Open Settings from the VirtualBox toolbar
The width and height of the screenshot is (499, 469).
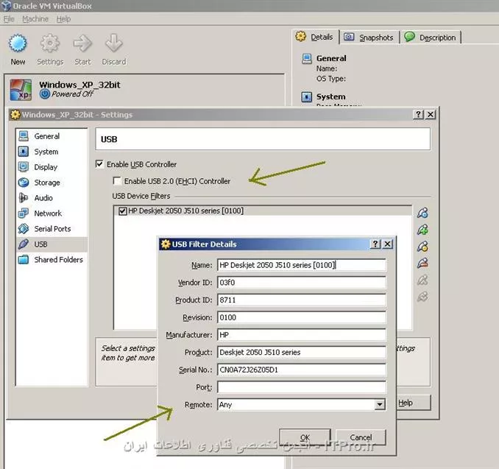50,43
